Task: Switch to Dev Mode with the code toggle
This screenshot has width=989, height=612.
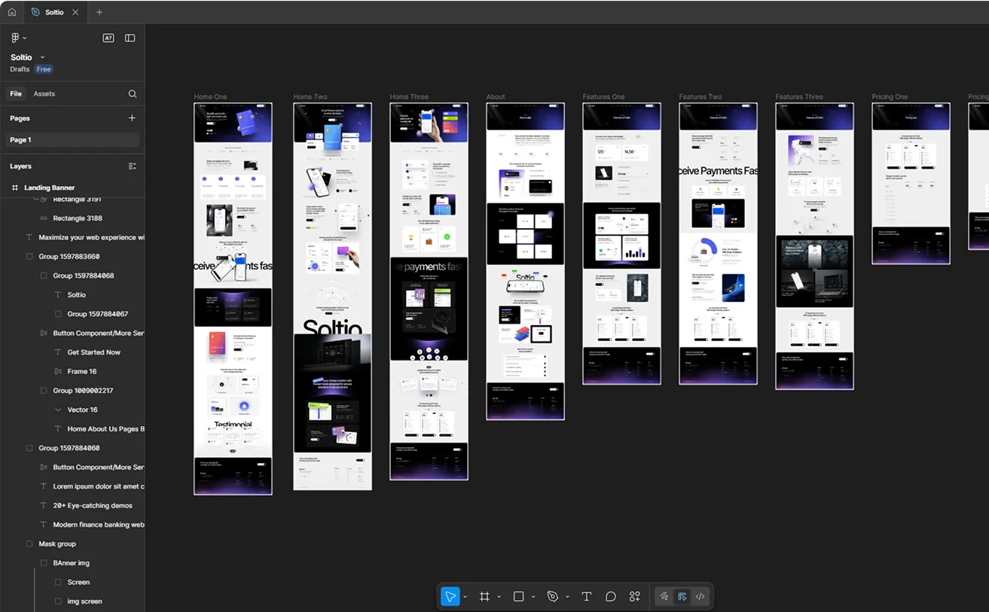Action: pyautogui.click(x=700, y=596)
